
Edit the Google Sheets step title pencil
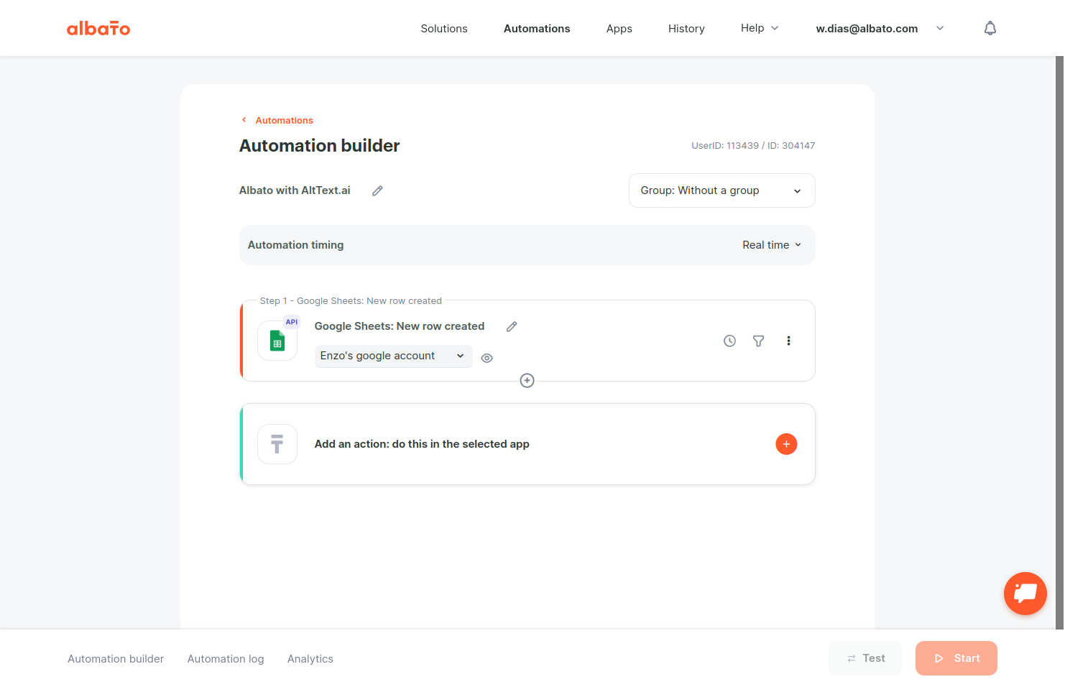tap(512, 326)
